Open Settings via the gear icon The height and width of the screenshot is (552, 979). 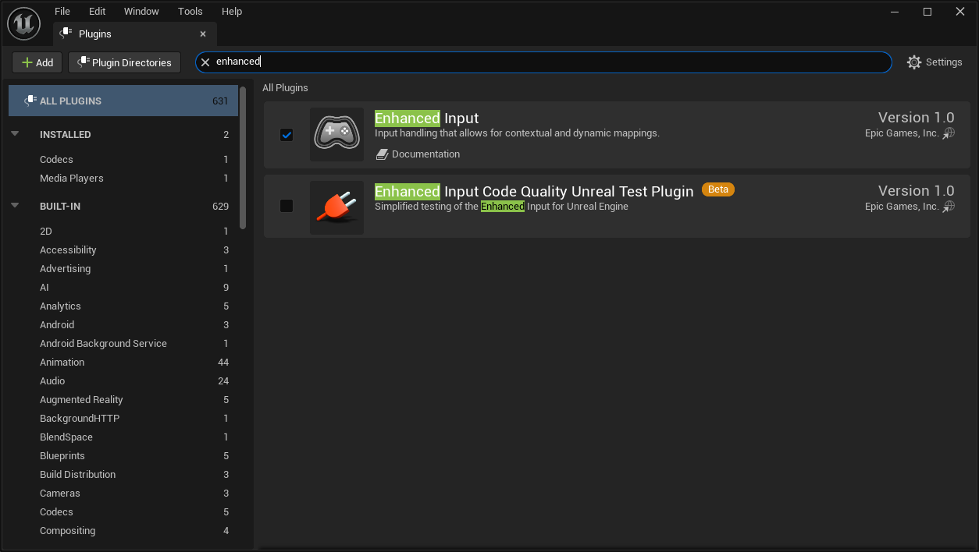[x=914, y=62]
